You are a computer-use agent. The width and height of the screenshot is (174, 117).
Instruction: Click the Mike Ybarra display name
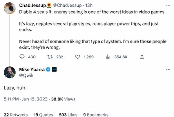[x=32, y=70]
